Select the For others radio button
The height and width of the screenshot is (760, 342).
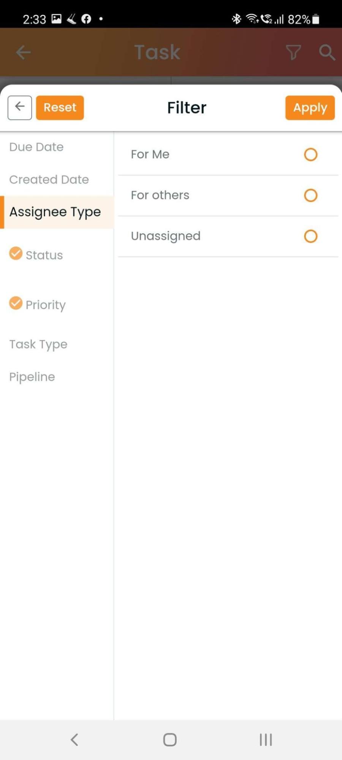(x=310, y=195)
